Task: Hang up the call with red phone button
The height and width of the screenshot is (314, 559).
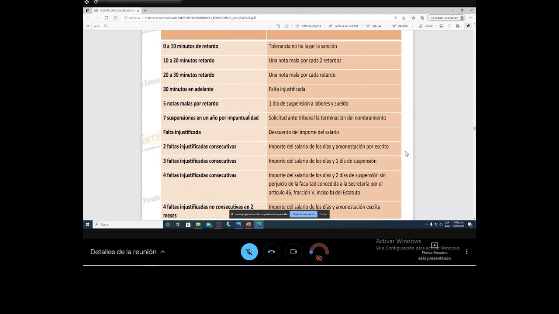Action: click(x=272, y=252)
